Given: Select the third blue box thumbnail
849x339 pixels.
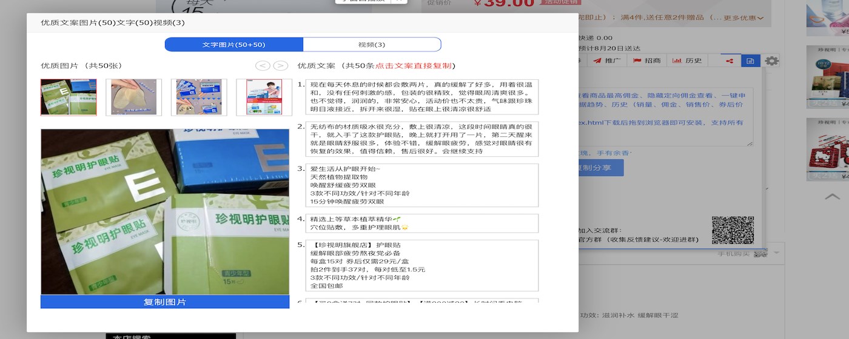Looking at the screenshot, I should [x=199, y=97].
